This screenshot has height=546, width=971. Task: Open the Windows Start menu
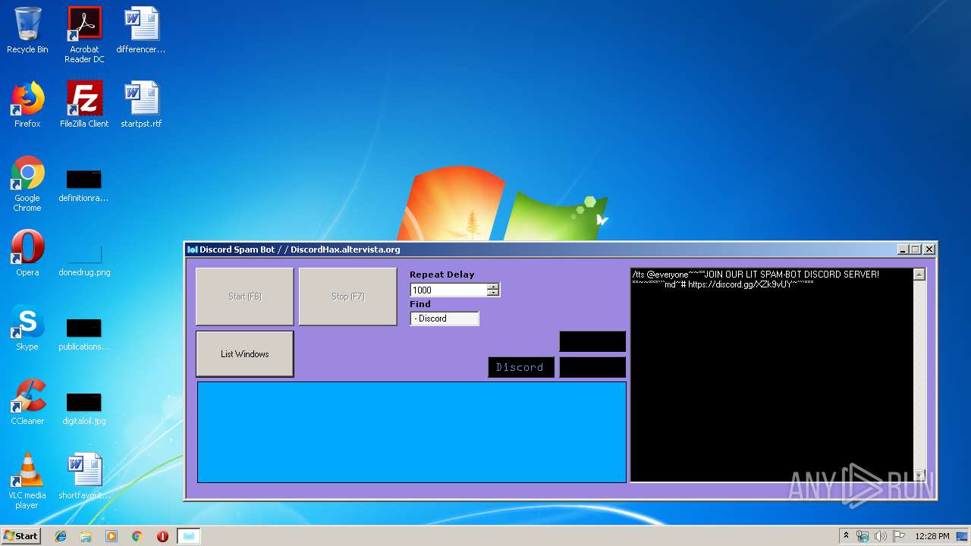coord(20,536)
